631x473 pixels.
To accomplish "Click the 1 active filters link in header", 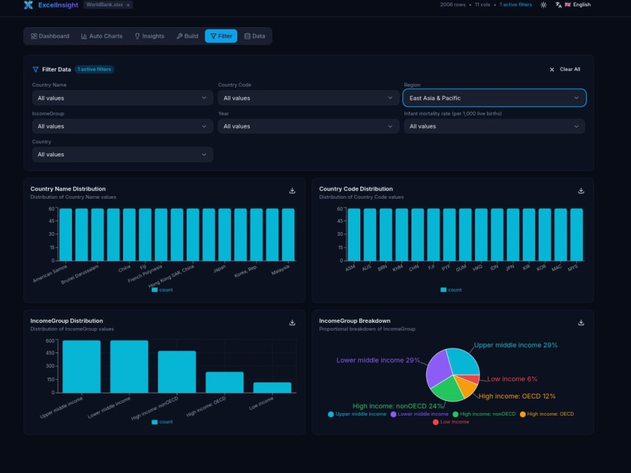I will (516, 4).
